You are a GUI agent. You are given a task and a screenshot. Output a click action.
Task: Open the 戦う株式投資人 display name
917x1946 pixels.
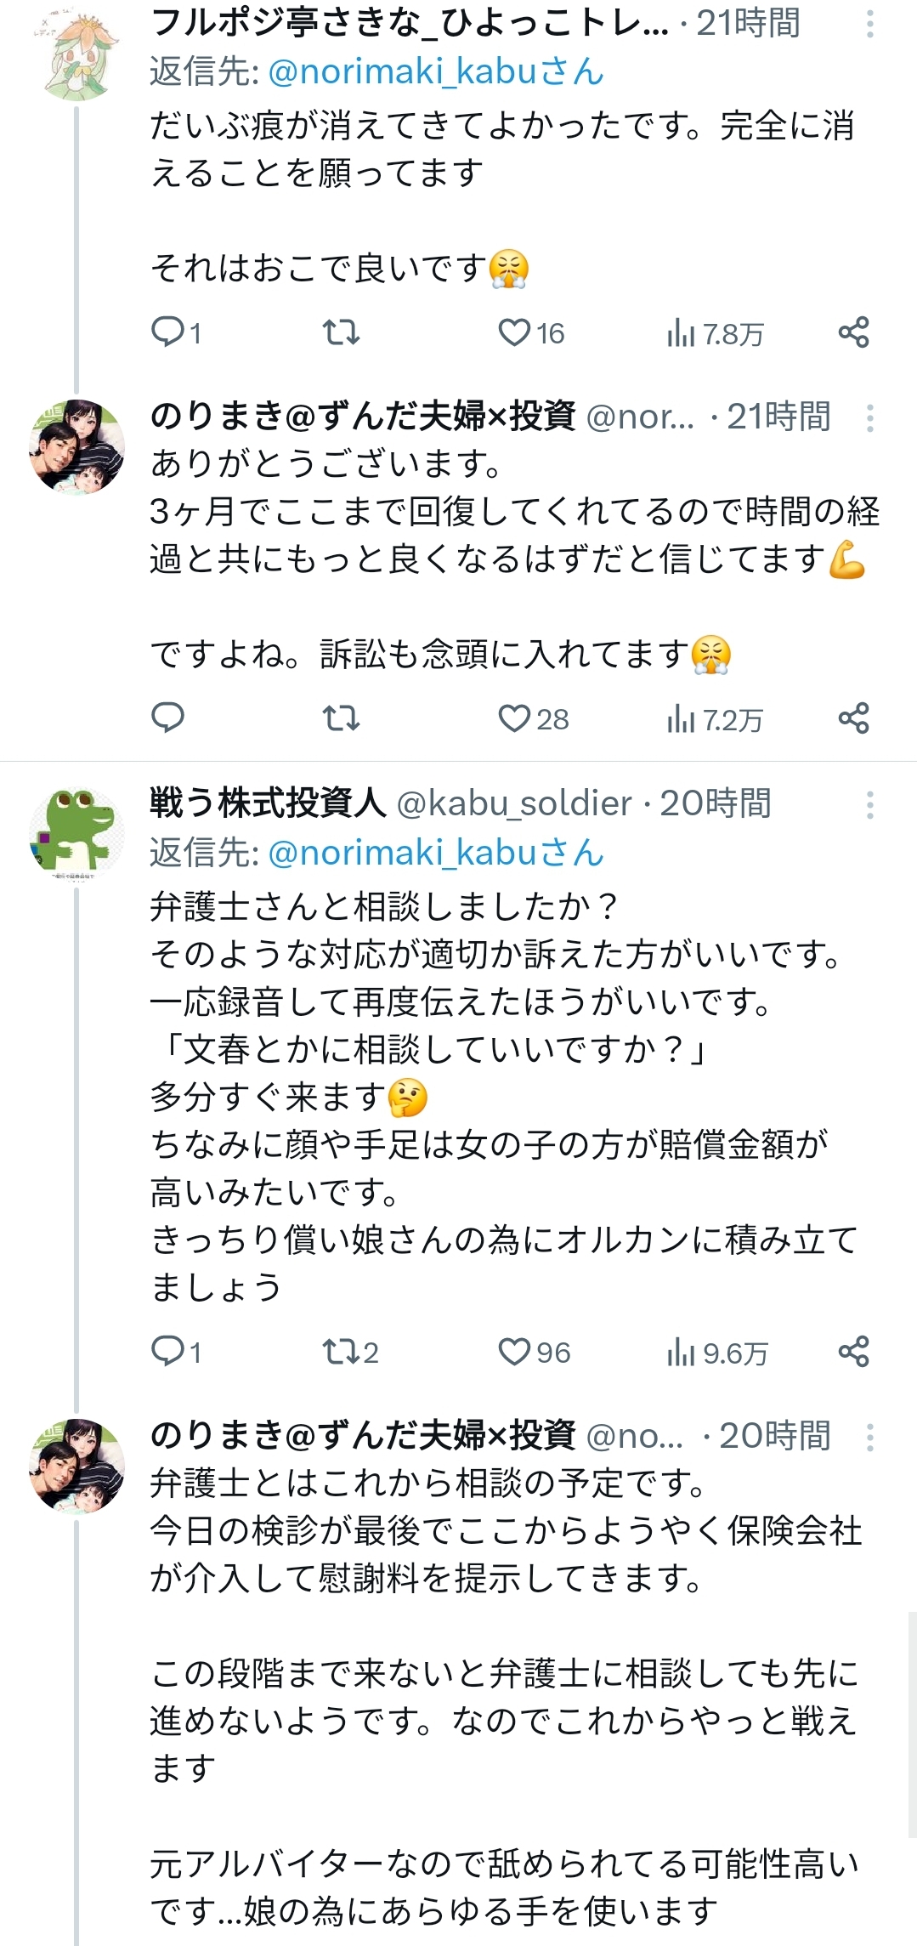(268, 803)
